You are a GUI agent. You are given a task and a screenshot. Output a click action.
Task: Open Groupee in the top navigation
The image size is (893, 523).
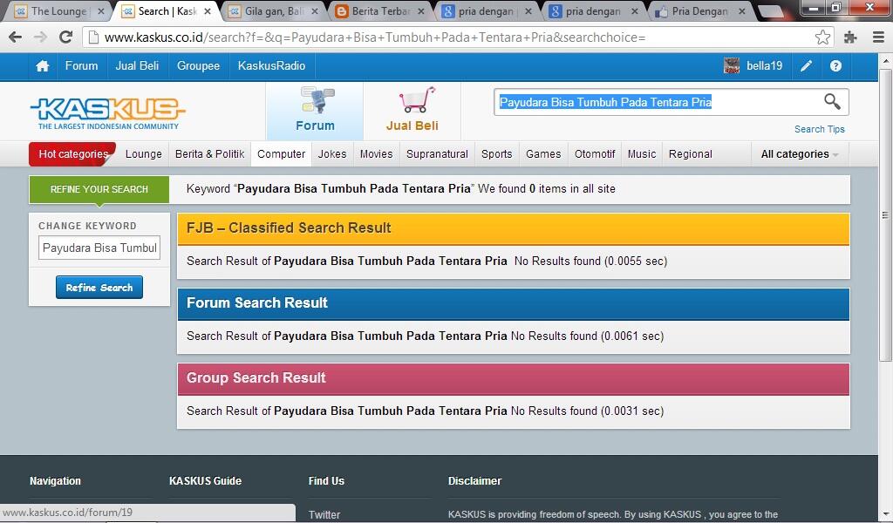198,66
